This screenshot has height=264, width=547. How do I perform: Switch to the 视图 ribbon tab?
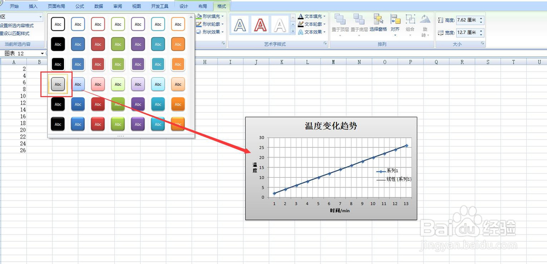click(136, 6)
